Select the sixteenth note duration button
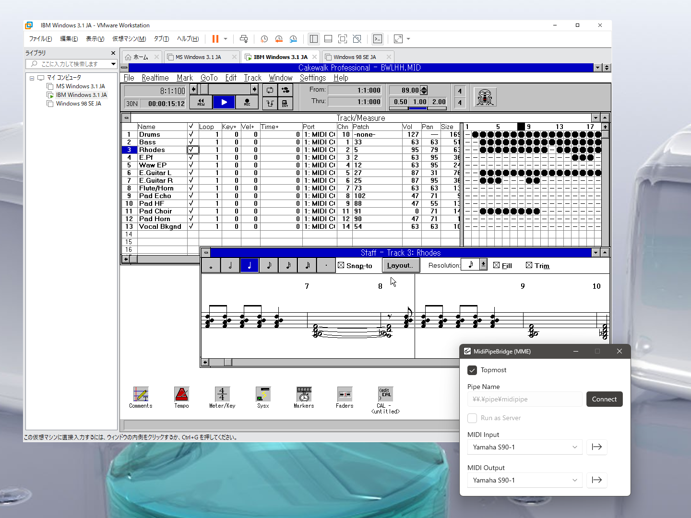 [288, 265]
